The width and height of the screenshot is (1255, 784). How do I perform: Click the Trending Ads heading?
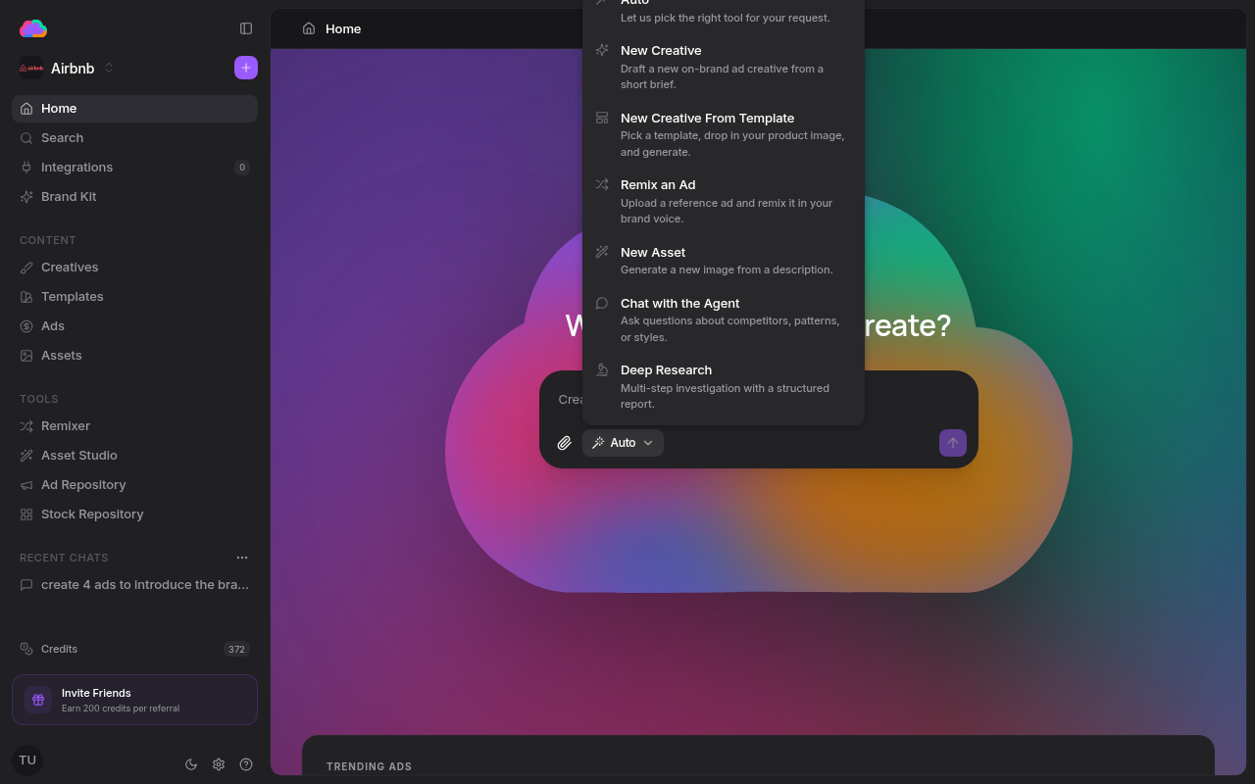(x=369, y=766)
